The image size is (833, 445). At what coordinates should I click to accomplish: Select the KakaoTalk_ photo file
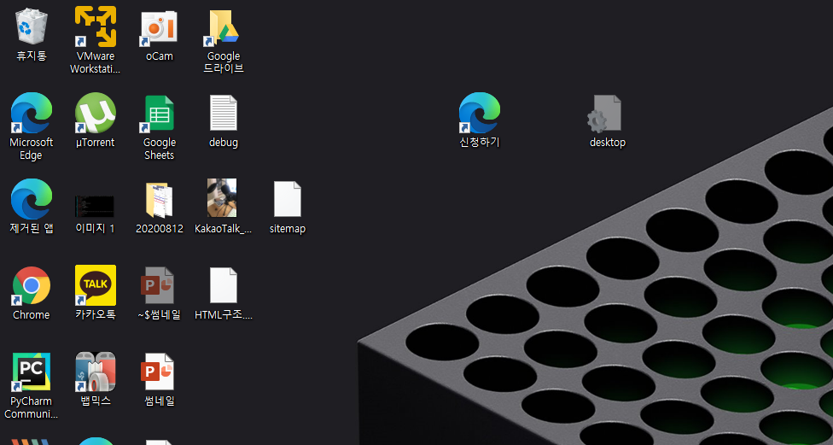pos(223,198)
